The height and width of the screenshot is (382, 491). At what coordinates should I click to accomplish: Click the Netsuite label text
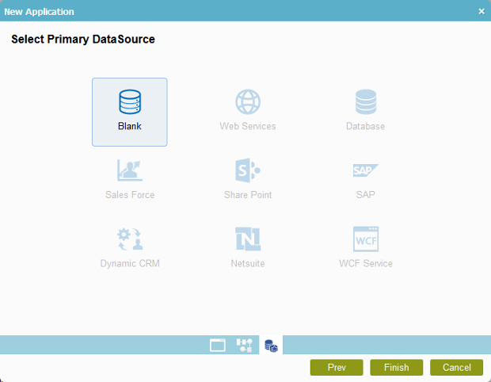(x=248, y=263)
